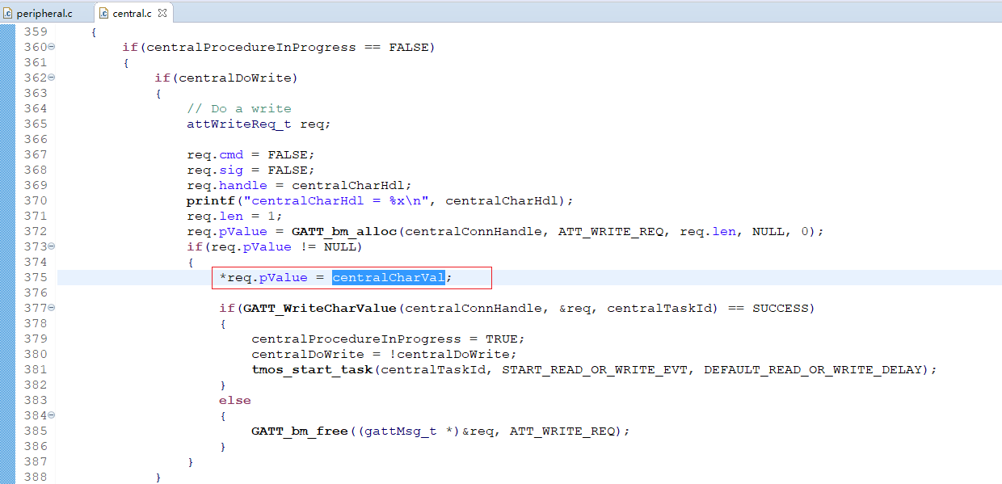Click the tmos_start_task function name

[311, 370]
